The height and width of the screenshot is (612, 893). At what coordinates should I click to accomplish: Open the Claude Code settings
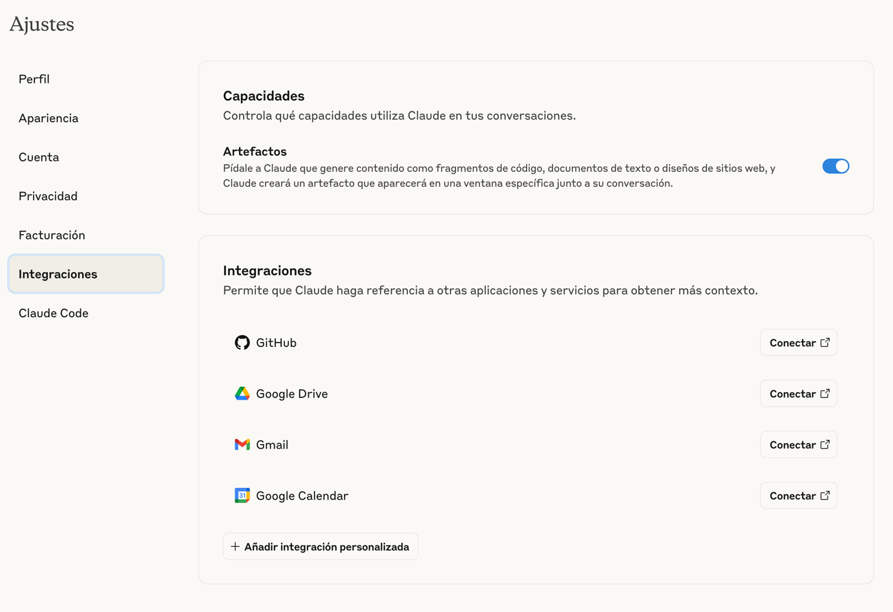(x=54, y=313)
